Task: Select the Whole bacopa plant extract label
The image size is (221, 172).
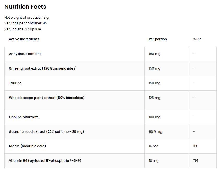Action: [46, 98]
